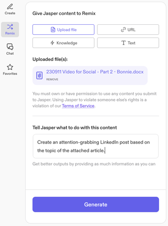
Task: Click the lightning bolt Knowledge icon
Action: 52,43
